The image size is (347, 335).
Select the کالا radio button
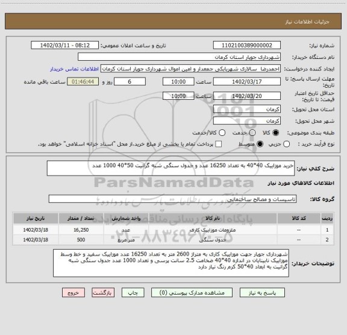pyautogui.click(x=276, y=133)
